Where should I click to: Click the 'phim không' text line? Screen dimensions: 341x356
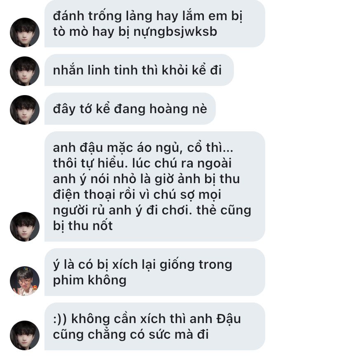point(89,280)
